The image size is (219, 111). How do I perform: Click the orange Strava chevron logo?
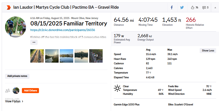pos(9,7)
